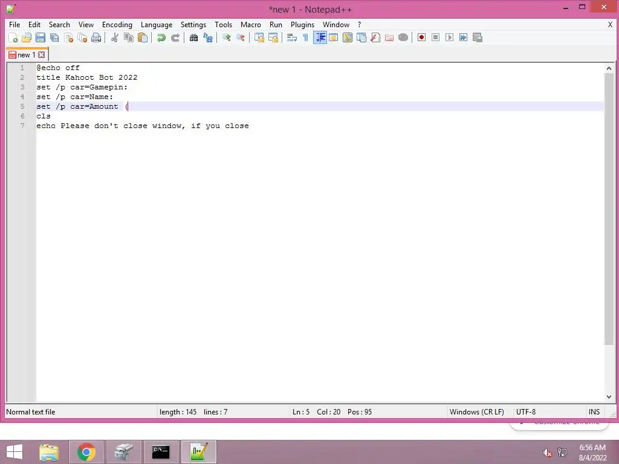The height and width of the screenshot is (464, 619).
Task: Open the Command Prompt taskbar icon
Action: (161, 452)
